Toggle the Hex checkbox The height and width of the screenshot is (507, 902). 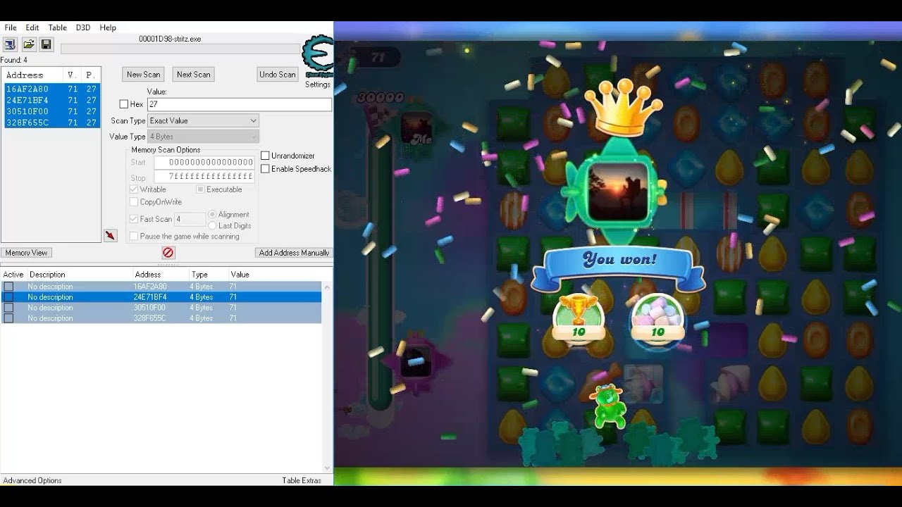click(124, 104)
